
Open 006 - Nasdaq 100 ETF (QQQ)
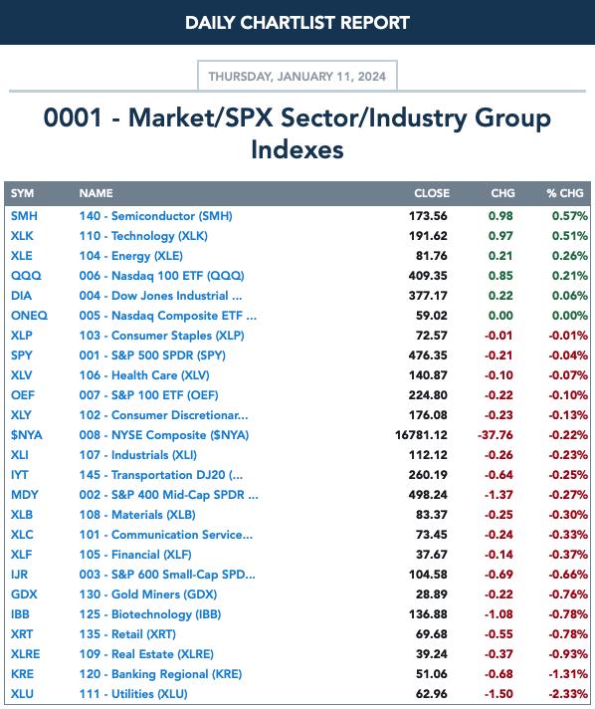(161, 276)
